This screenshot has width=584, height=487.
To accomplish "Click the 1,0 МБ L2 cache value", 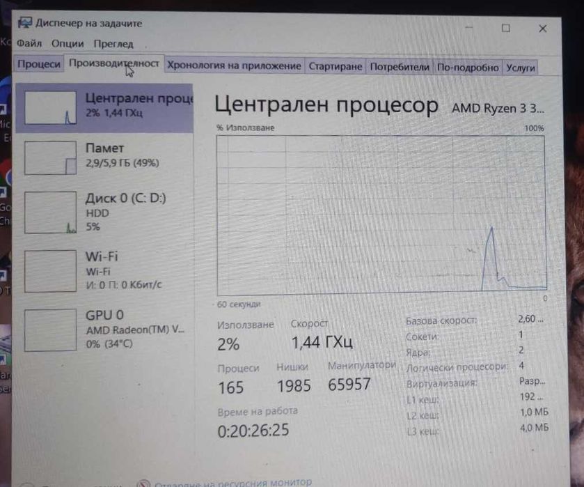I will 535,412.
